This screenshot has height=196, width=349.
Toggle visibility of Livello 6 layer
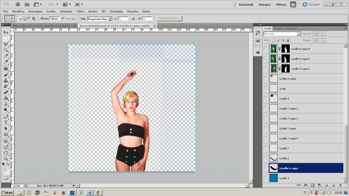tap(266, 158)
